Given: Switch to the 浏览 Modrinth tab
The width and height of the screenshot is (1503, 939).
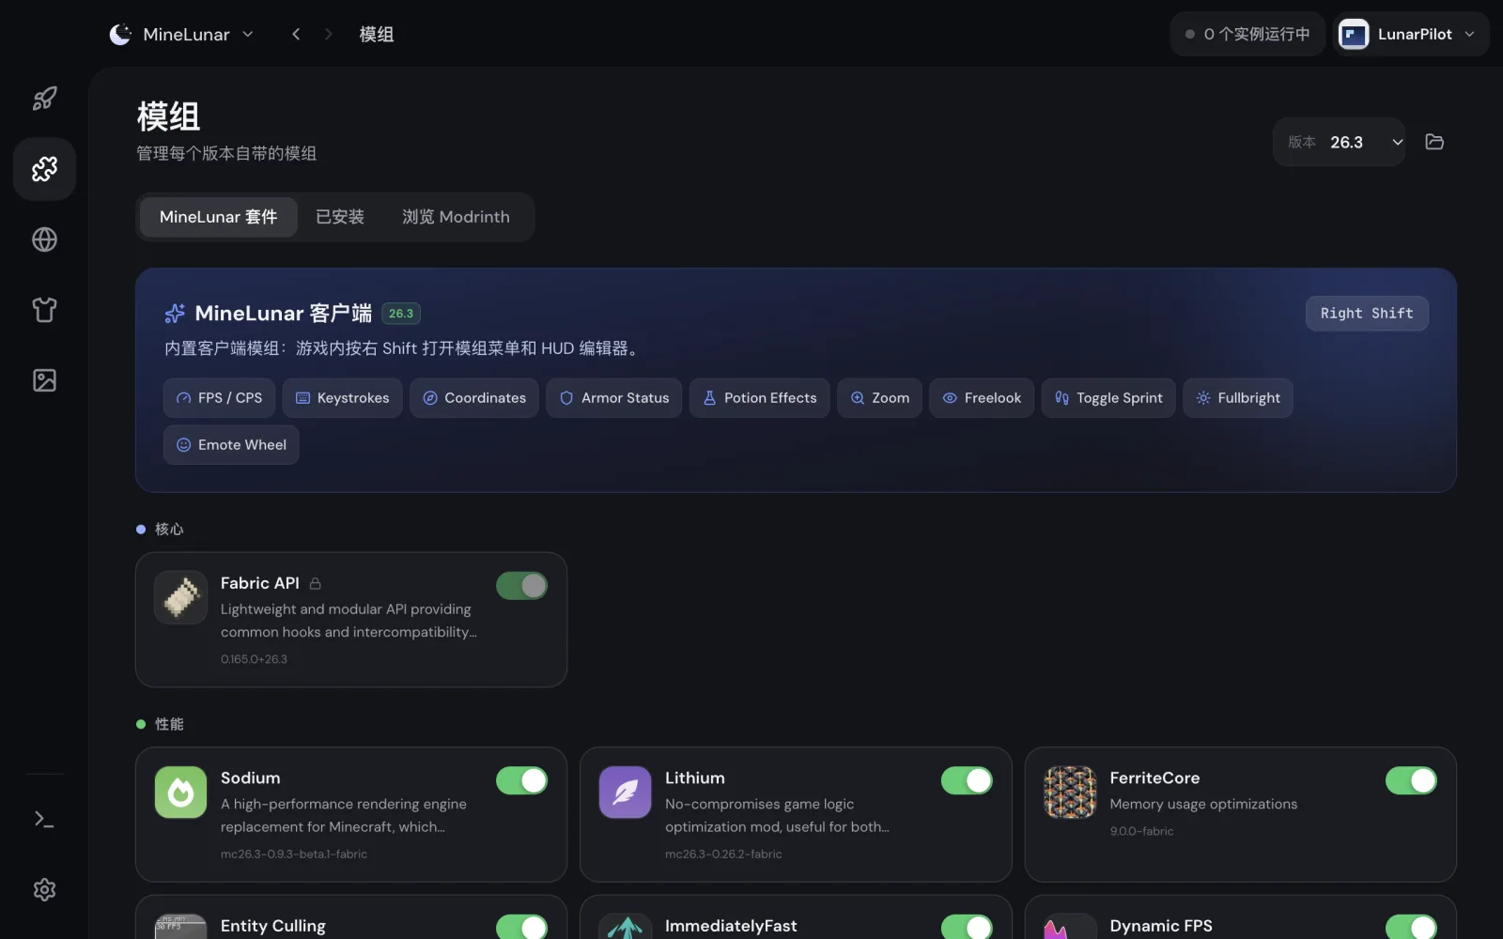Looking at the screenshot, I should click(x=456, y=217).
